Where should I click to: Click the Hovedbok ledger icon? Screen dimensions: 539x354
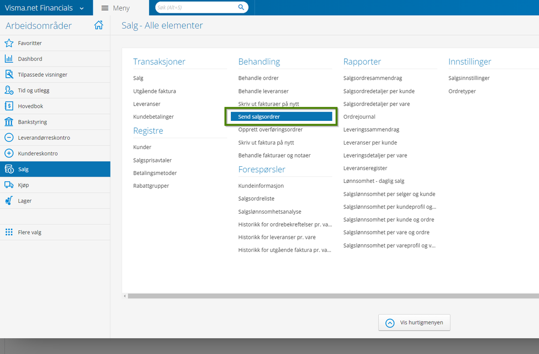tap(9, 106)
